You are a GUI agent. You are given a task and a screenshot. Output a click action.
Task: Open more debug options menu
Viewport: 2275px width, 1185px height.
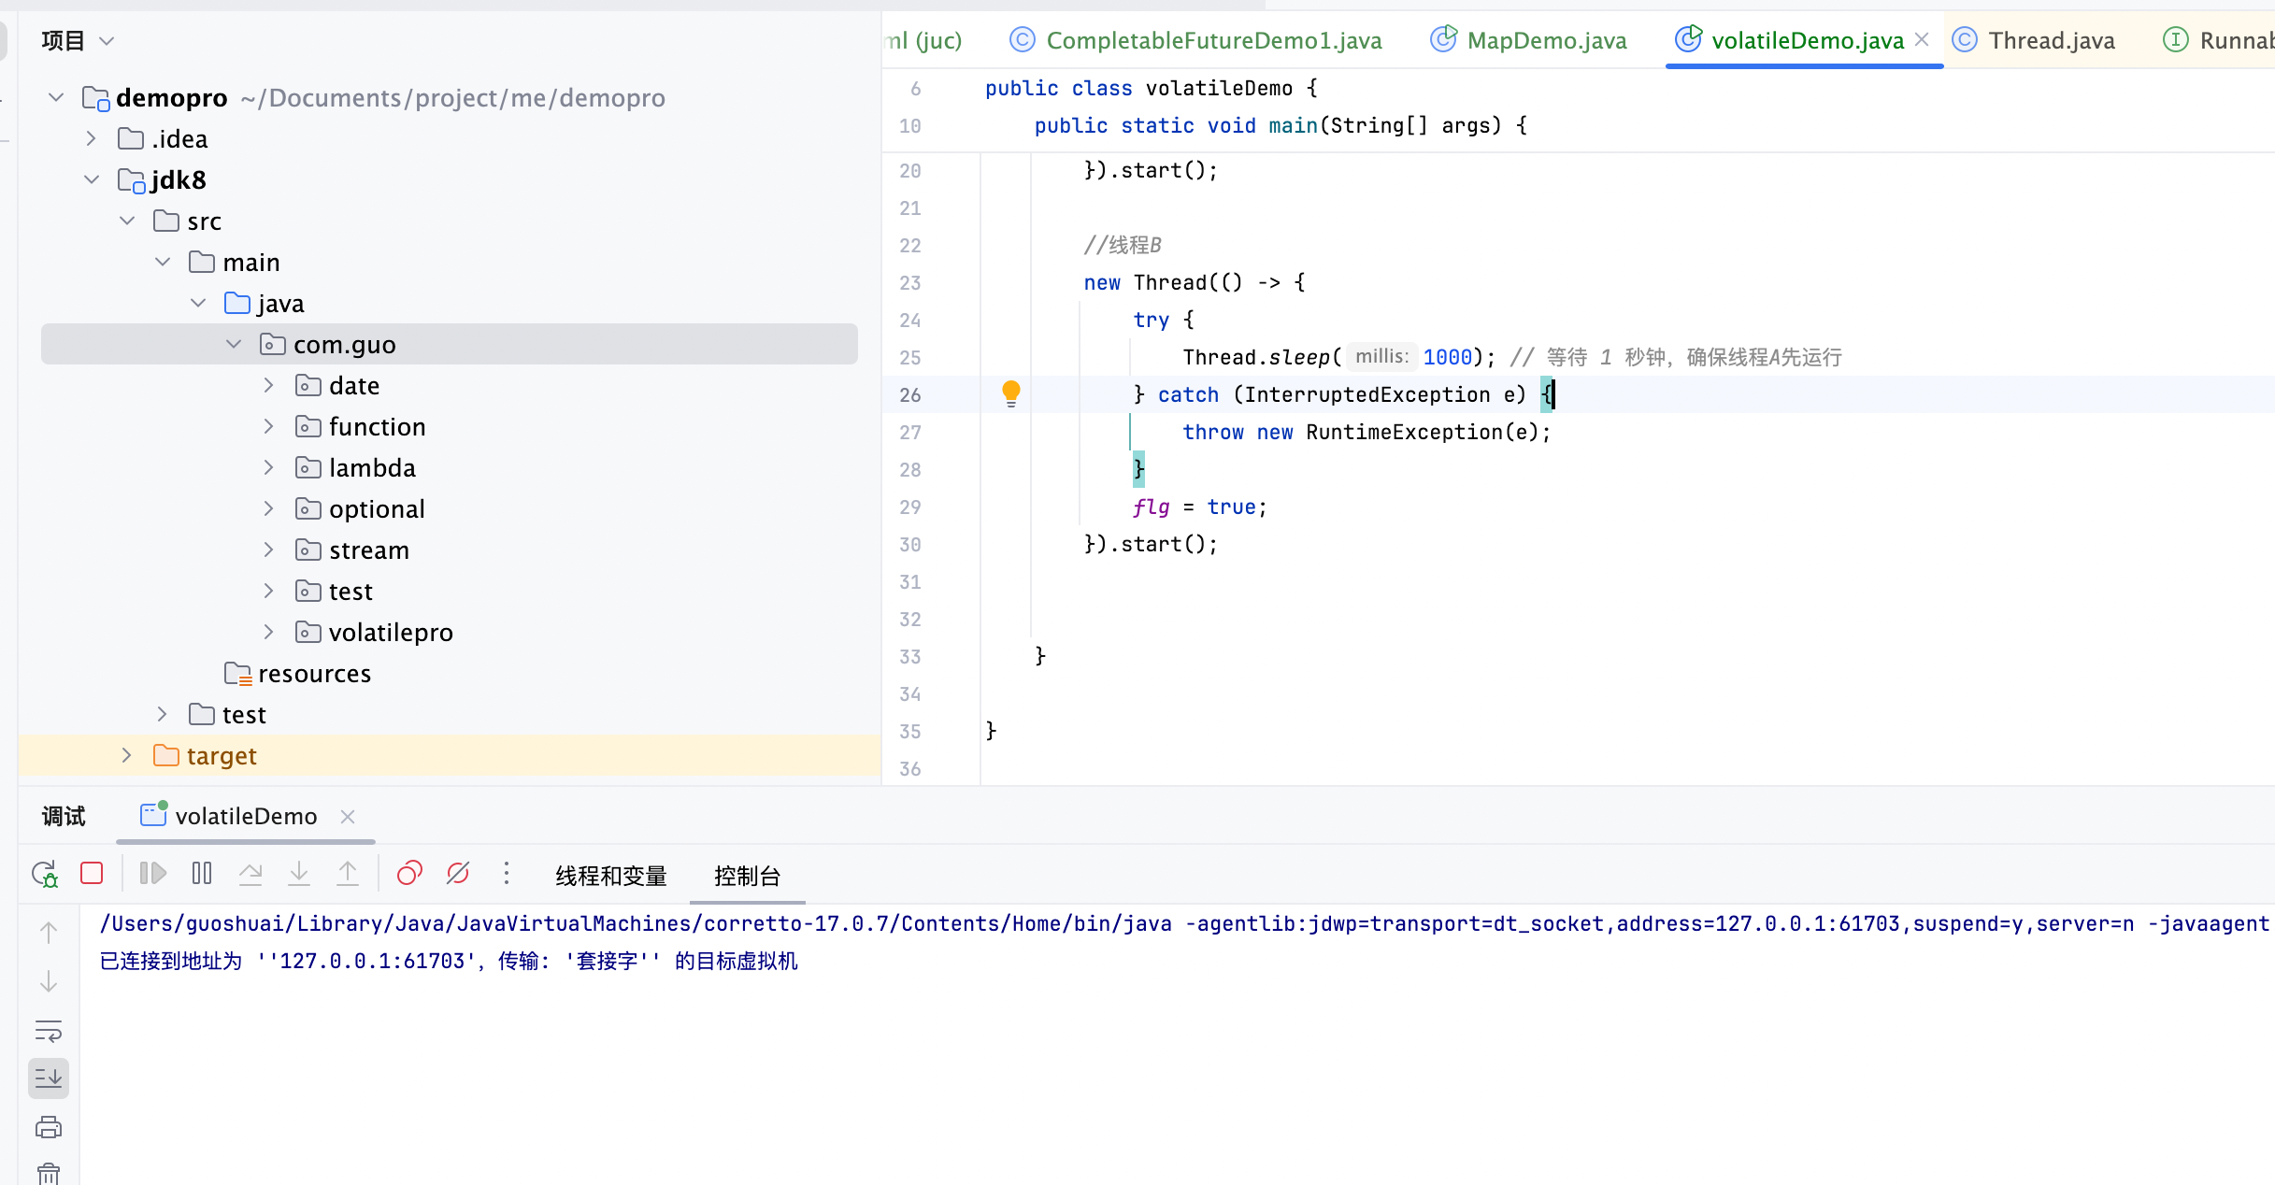pyautogui.click(x=507, y=874)
